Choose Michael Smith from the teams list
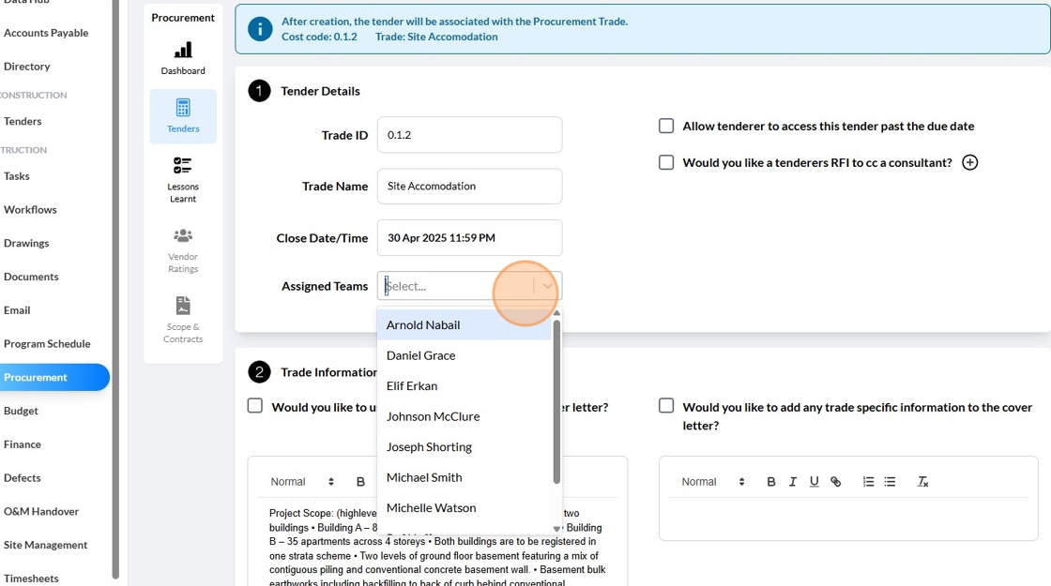1051x586 pixels. pos(464,477)
